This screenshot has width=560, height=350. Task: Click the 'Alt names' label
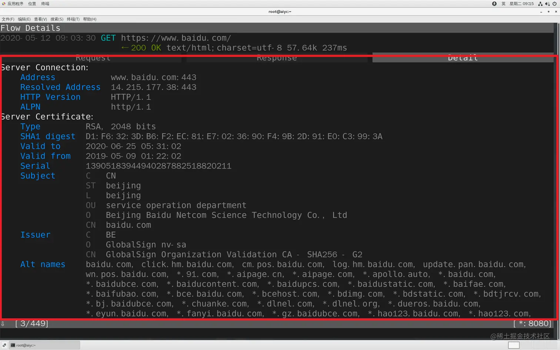tap(43, 264)
